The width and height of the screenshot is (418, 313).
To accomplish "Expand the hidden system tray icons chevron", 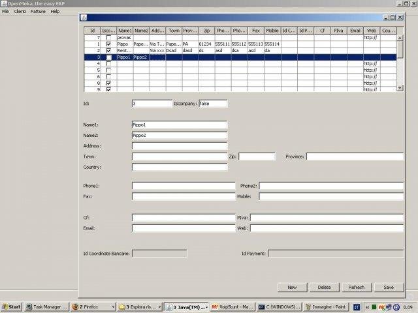I will coord(367,307).
